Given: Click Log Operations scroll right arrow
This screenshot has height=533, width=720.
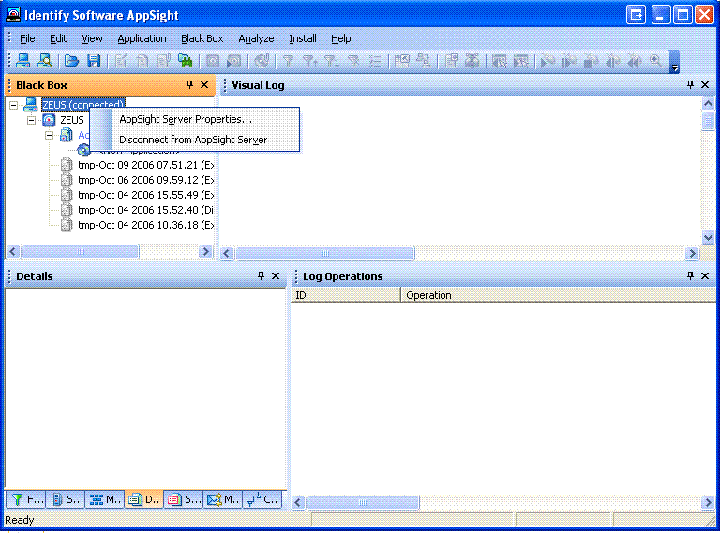Looking at the screenshot, I should pyautogui.click(x=708, y=502).
